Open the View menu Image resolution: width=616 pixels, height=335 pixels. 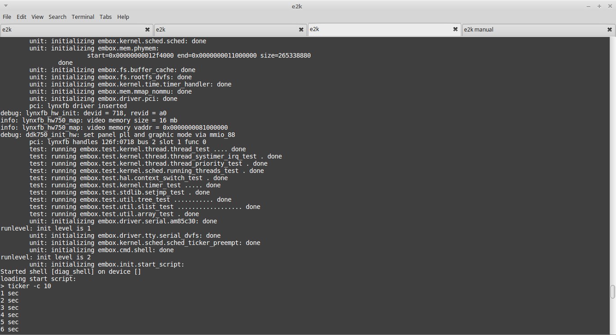37,17
